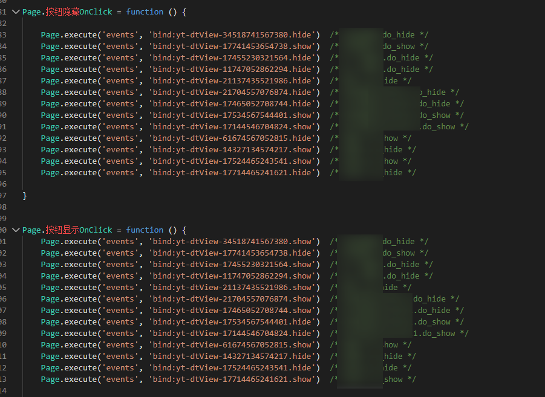Click the string 'bind:yt-dtView-21137435521986.show'
The width and height of the screenshot is (545, 397).
232,287
